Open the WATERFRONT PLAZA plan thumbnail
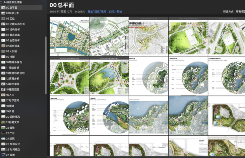This screenshot has width=245, height=158. click(227, 76)
